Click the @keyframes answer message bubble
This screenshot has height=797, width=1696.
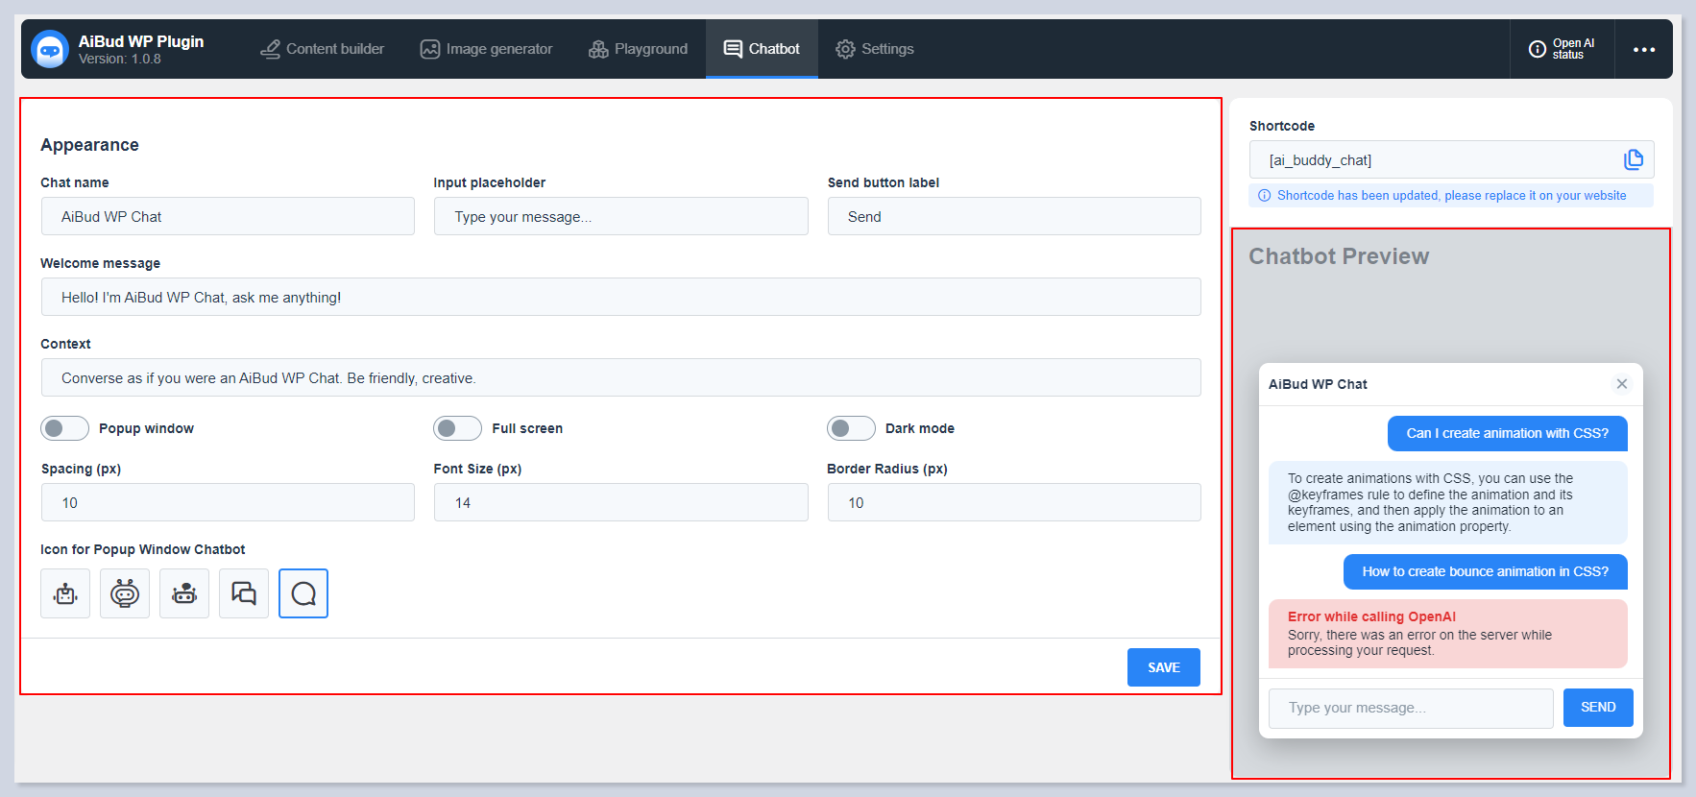pyautogui.click(x=1448, y=502)
